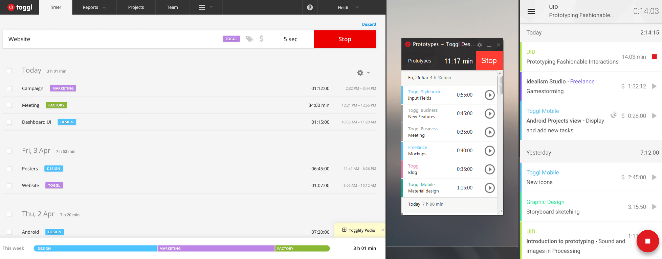Stop the running Website timer
This screenshot has width=662, height=259.
pos(345,39)
